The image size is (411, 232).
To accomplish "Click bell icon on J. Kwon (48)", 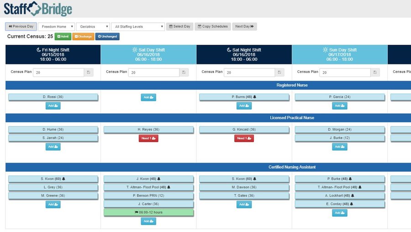I will tap(159, 179).
